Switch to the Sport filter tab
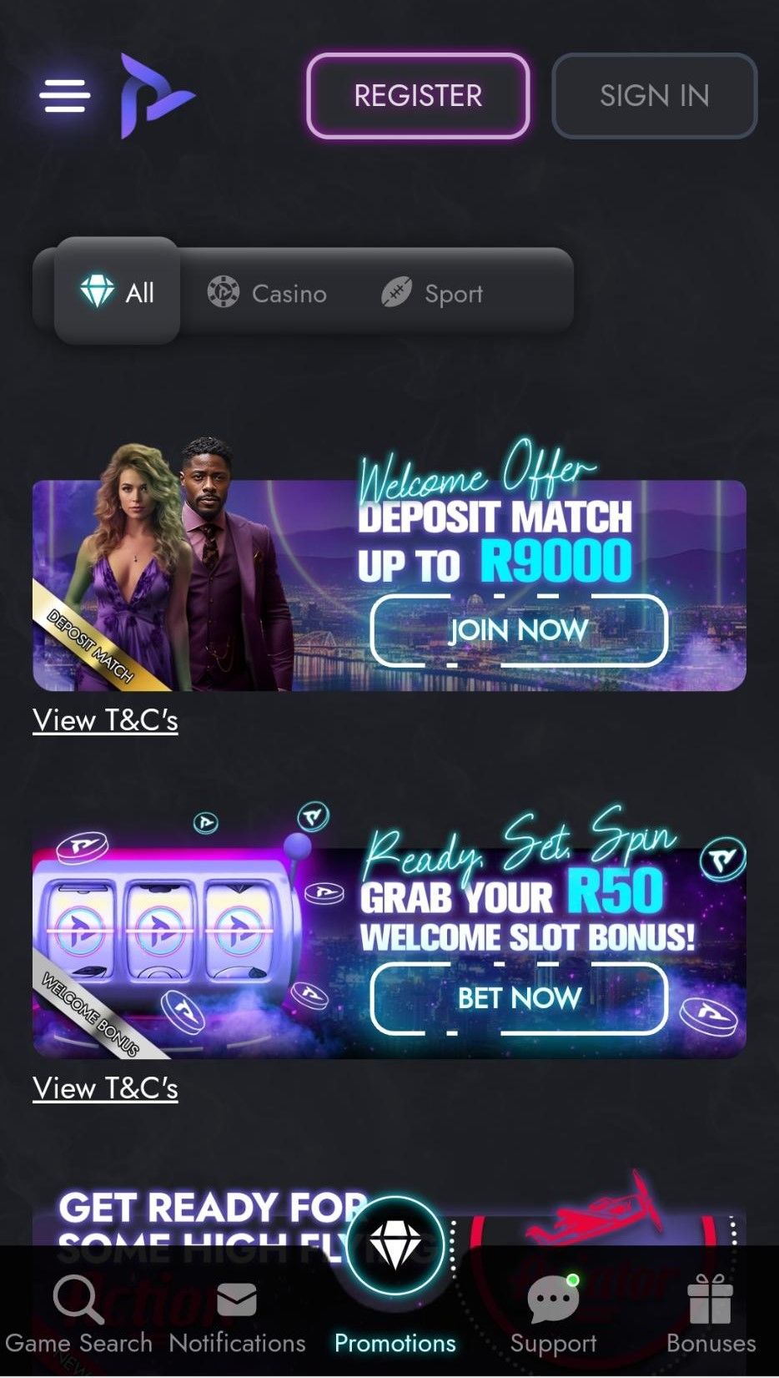This screenshot has height=1378, width=779. (x=432, y=293)
